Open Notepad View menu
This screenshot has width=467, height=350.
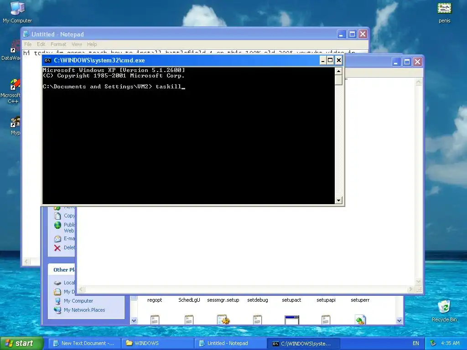[x=77, y=44]
